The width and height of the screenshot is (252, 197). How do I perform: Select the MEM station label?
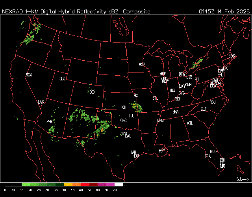point(160,121)
